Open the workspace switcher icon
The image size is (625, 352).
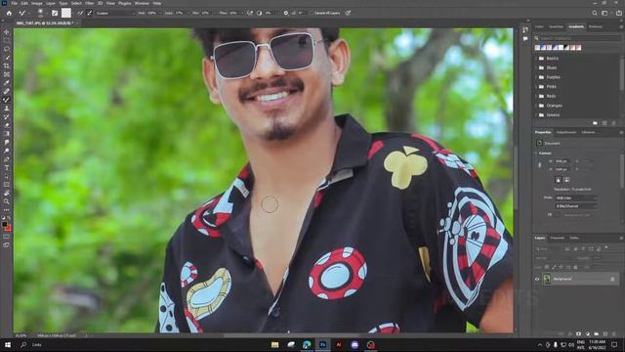605,13
